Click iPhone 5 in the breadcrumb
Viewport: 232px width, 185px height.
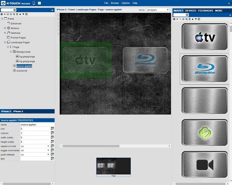pyautogui.click(x=61, y=10)
